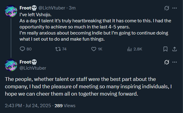This screenshot has width=183, height=113.
Task: Open @LichVtuber handle under second tweet name
Action: pyautogui.click(x=33, y=68)
